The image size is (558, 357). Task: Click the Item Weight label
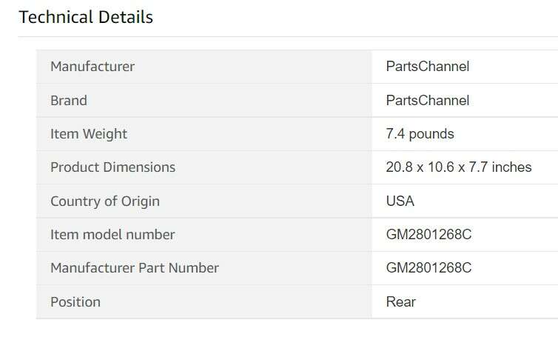pyautogui.click(x=89, y=134)
